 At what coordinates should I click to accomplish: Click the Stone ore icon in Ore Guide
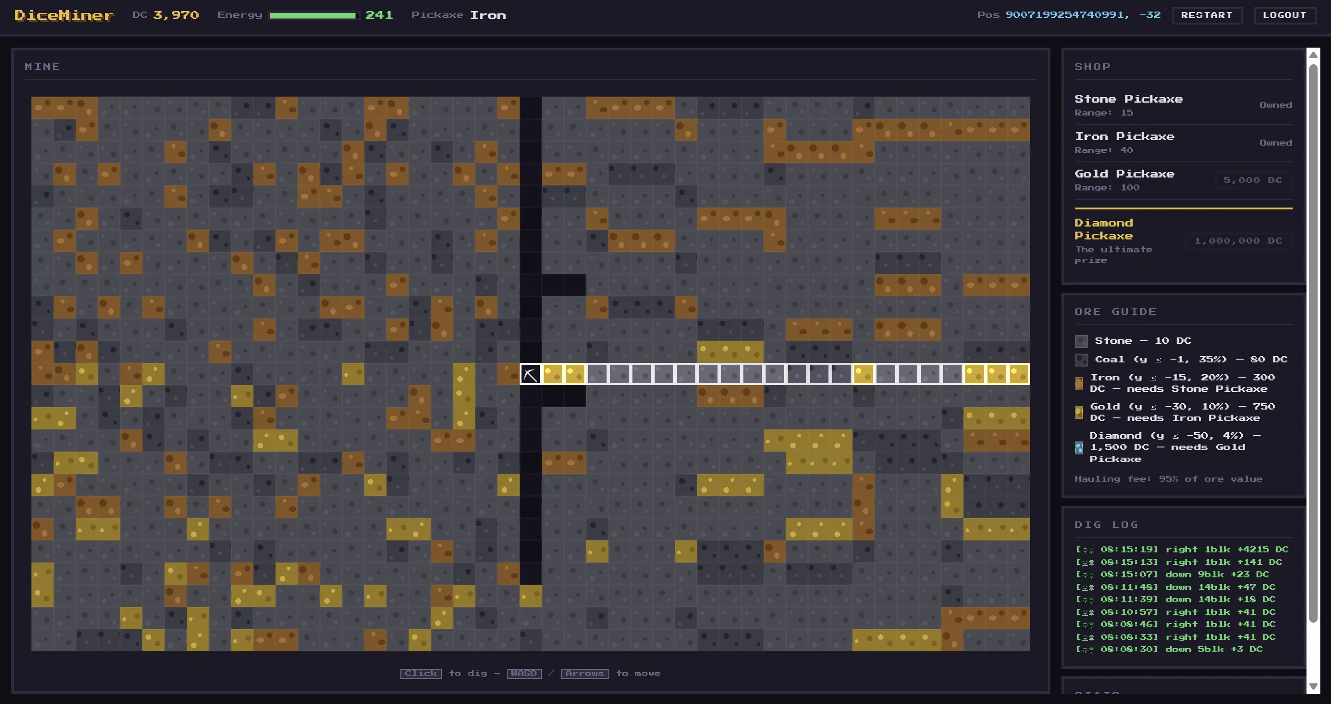1081,341
